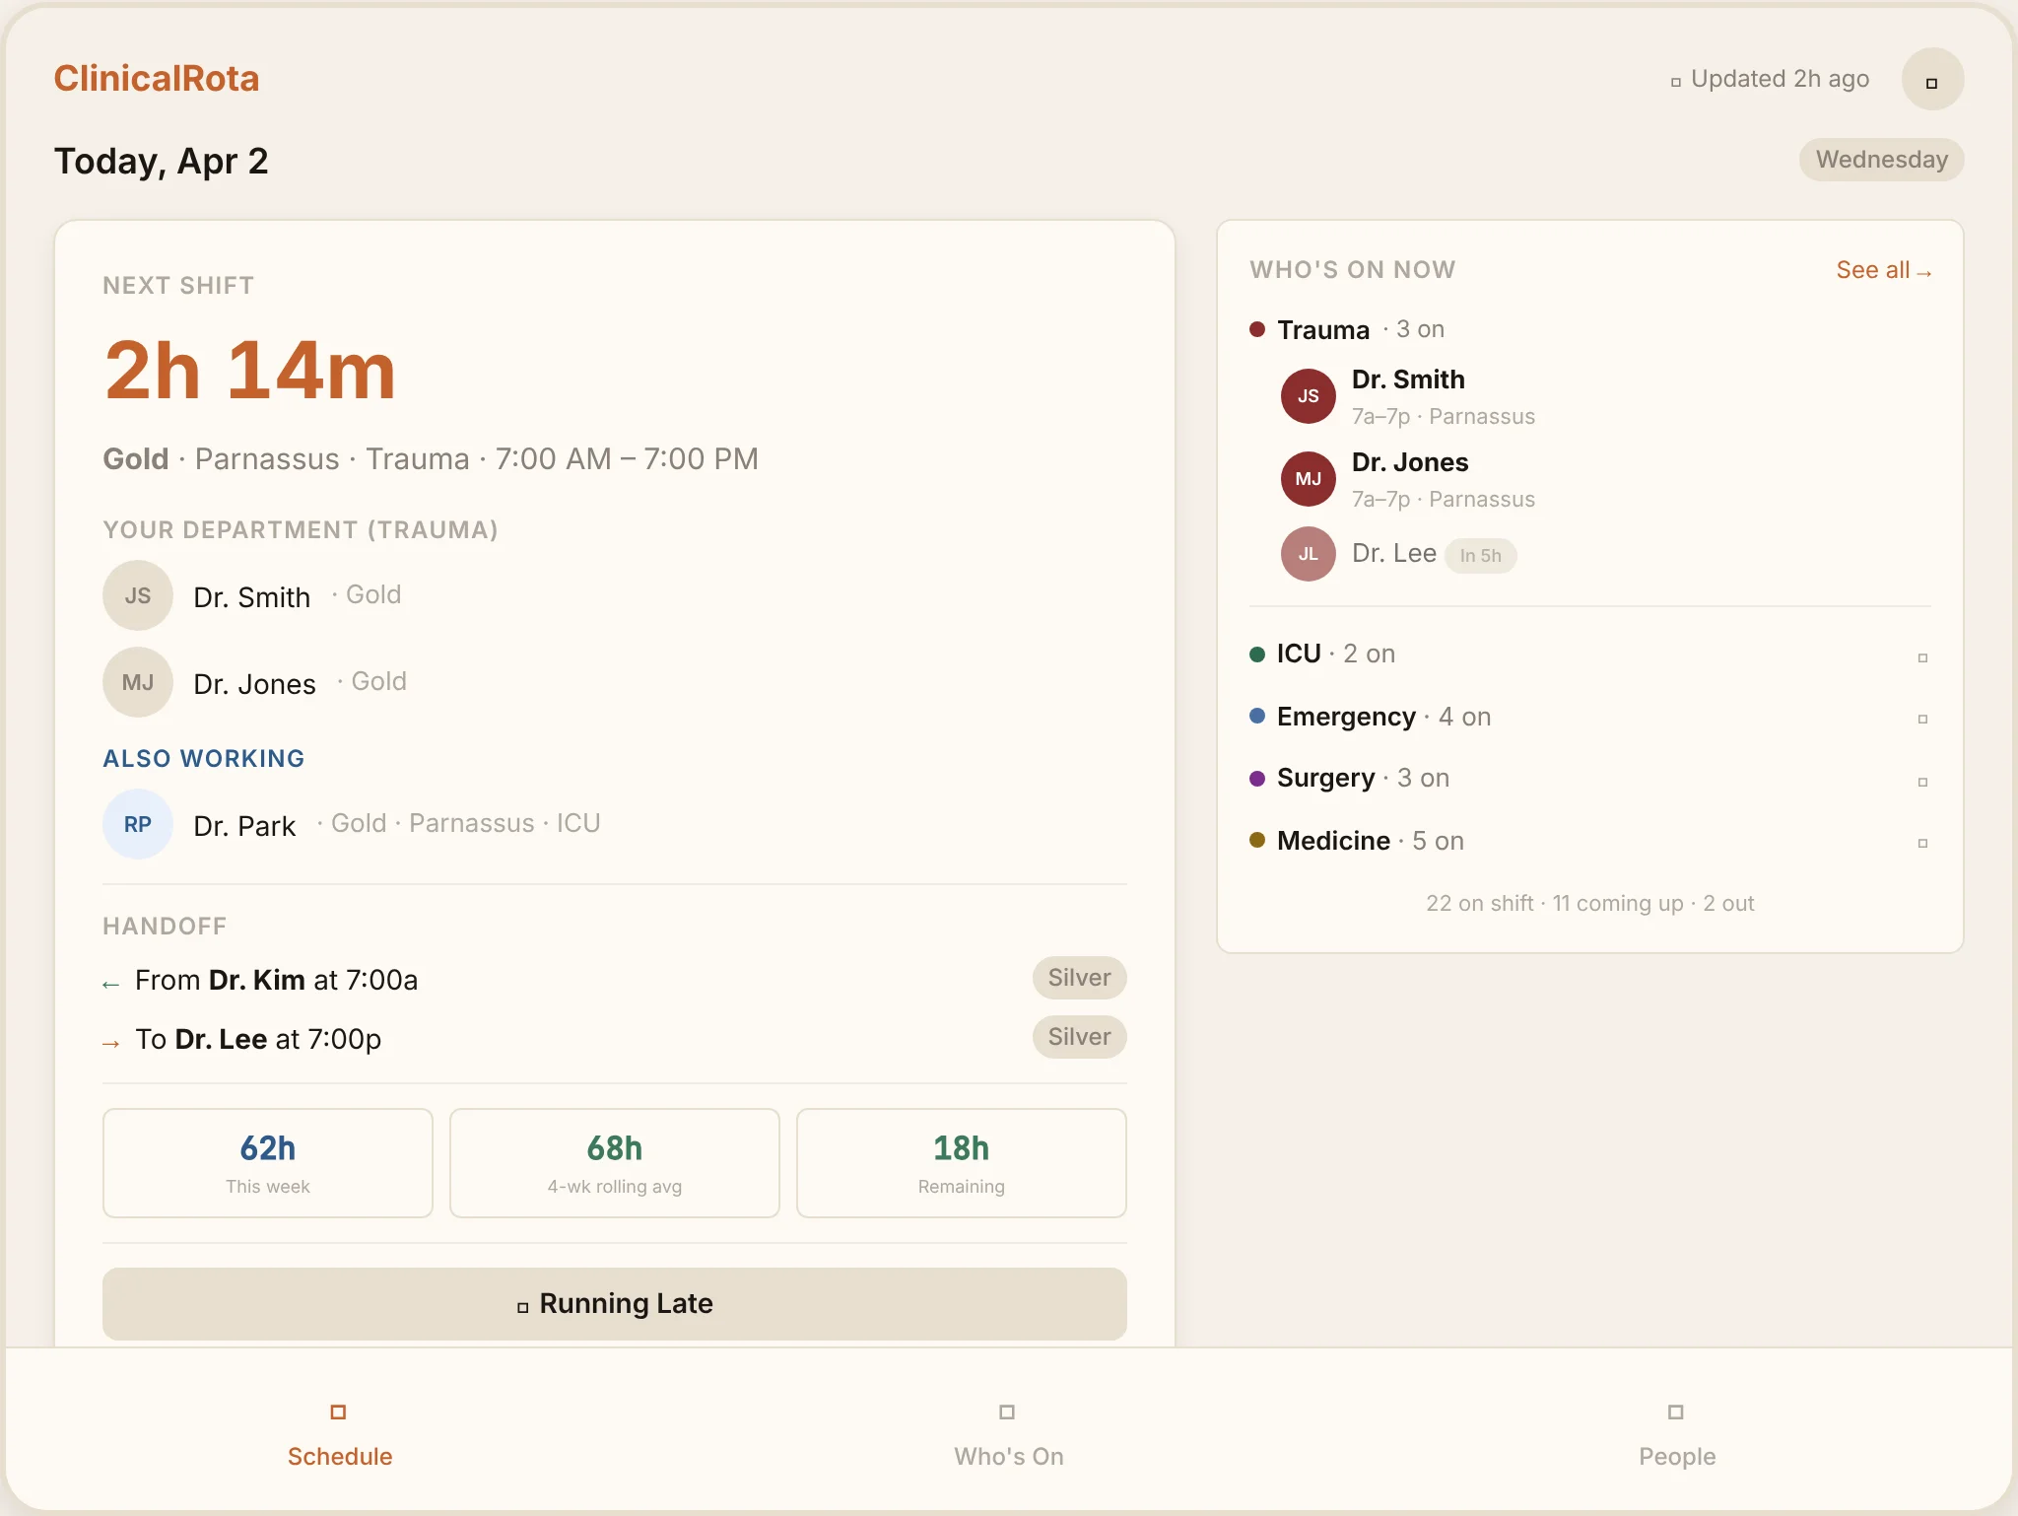Open the See all link

point(1882,270)
